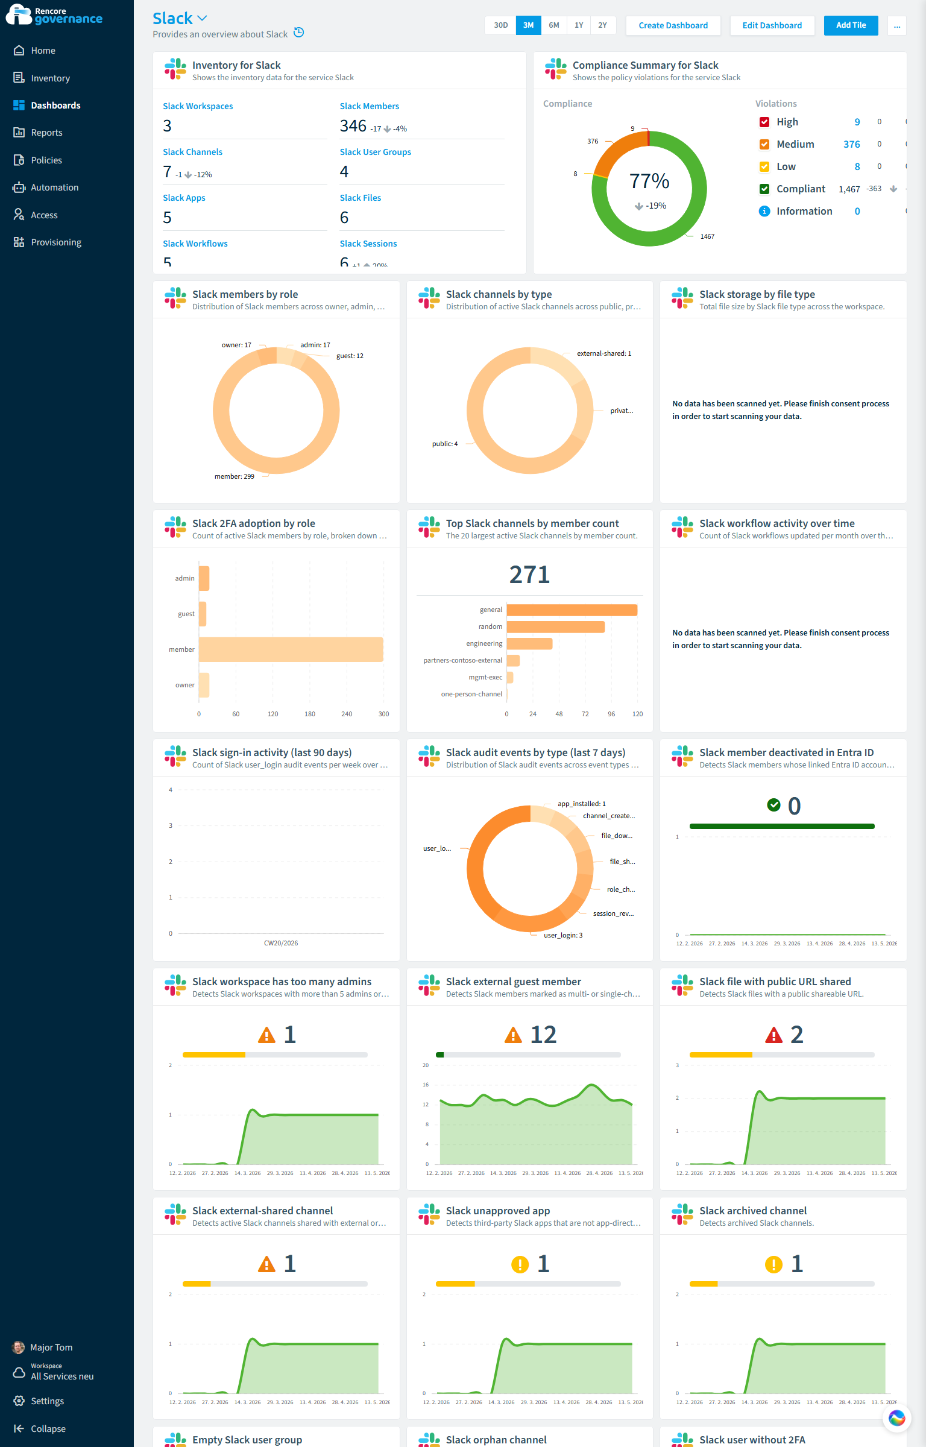The image size is (926, 1447).
Task: Open the Reports sidebar icon
Action: (x=19, y=132)
